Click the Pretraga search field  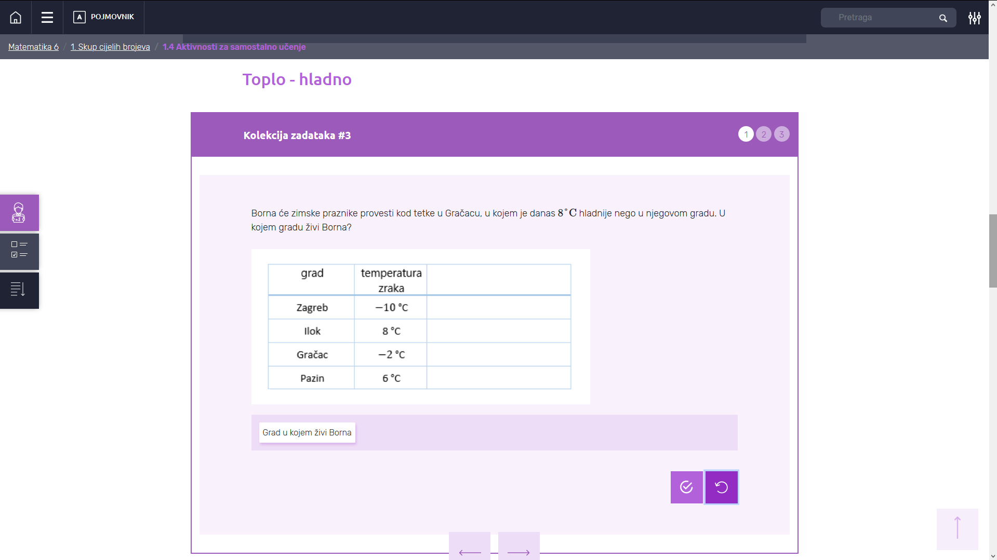click(881, 18)
